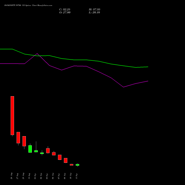185x185 pixels.
Task: Click the BANKNIFTY 59700 CE chart title
Action: coord(28,6)
